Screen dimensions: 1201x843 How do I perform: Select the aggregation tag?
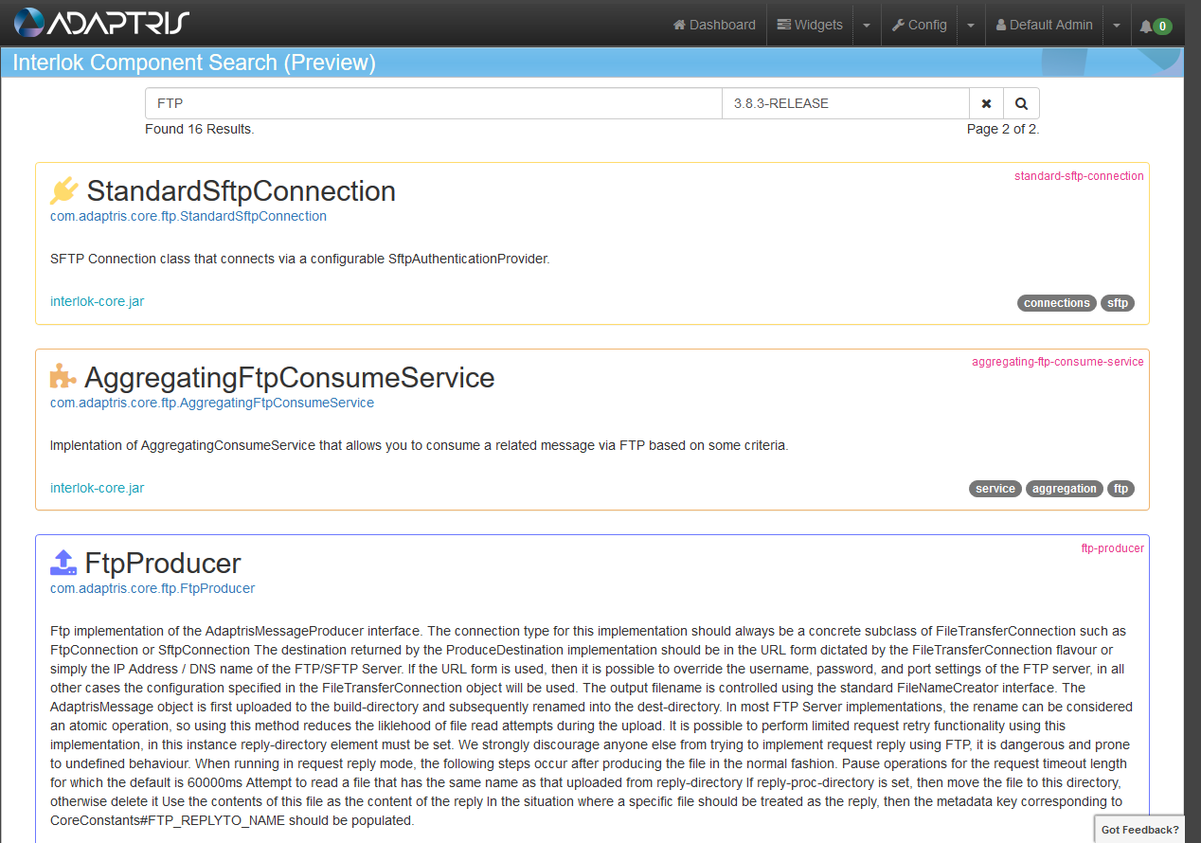click(x=1065, y=489)
